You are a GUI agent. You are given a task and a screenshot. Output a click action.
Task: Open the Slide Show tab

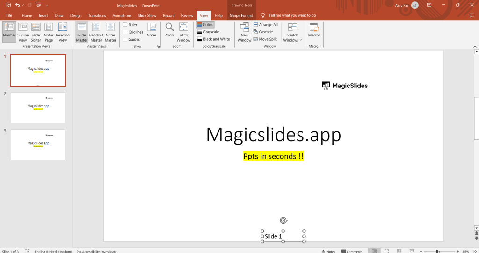[147, 15]
